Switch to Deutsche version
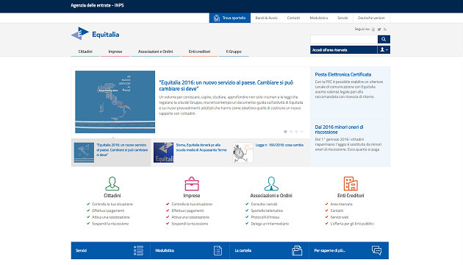Viewport: 463px width, 265px height. coord(371,18)
